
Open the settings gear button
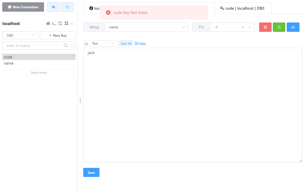[x=53, y=7]
